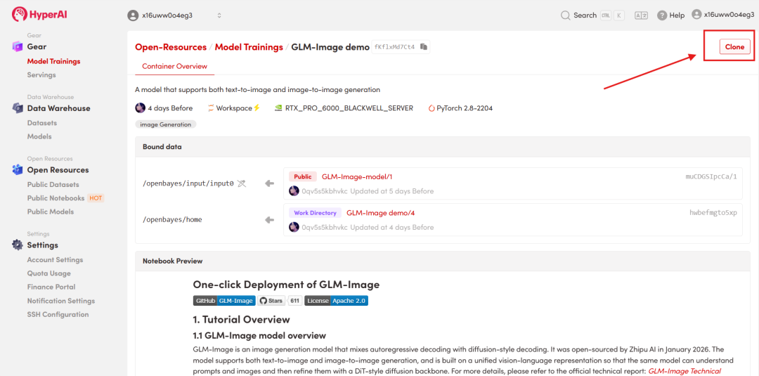Open search via magnifier icon

pos(565,15)
